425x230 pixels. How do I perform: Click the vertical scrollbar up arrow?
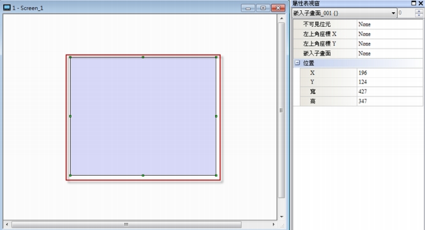click(281, 18)
